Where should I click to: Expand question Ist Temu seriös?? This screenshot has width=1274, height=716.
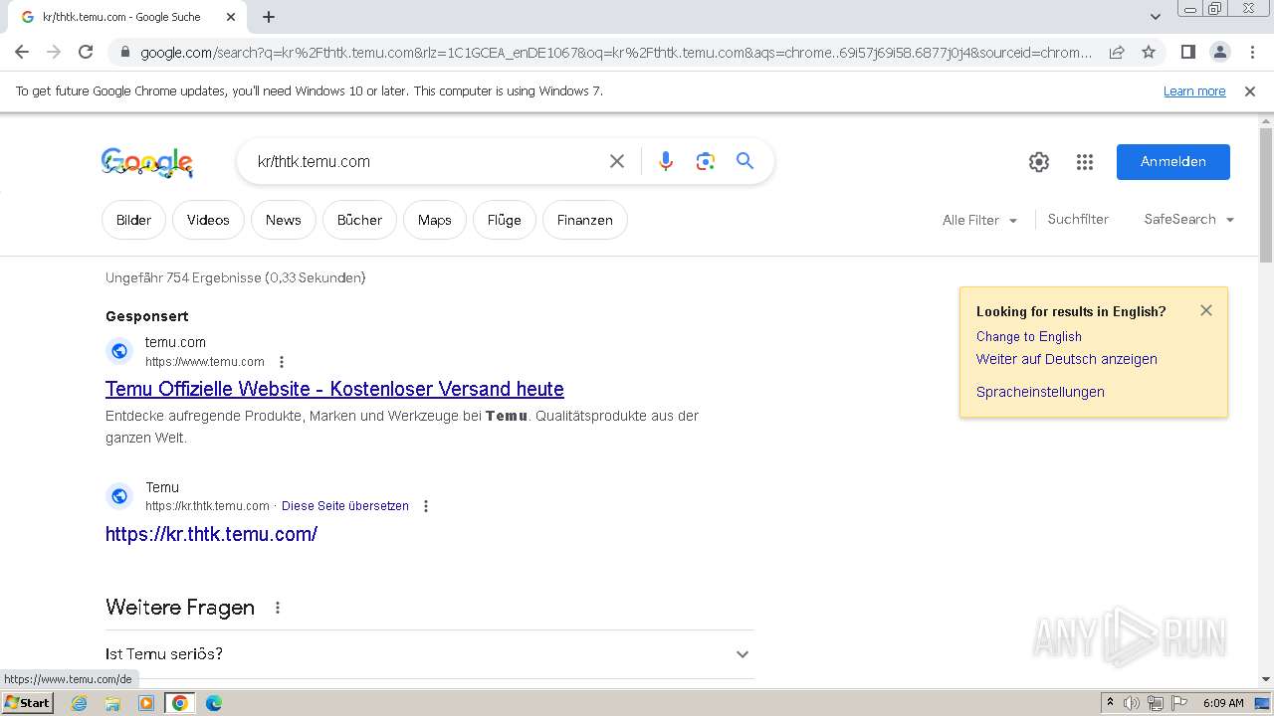(x=429, y=653)
